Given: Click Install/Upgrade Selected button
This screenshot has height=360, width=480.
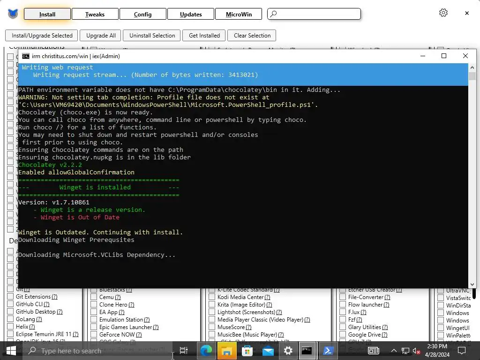Looking at the screenshot, I should pyautogui.click(x=42, y=35).
